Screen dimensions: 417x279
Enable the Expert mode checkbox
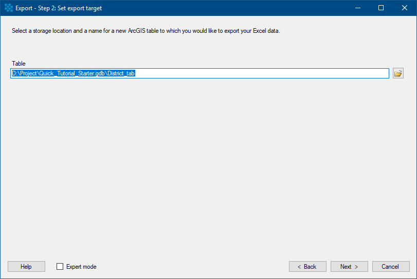pyautogui.click(x=60, y=267)
